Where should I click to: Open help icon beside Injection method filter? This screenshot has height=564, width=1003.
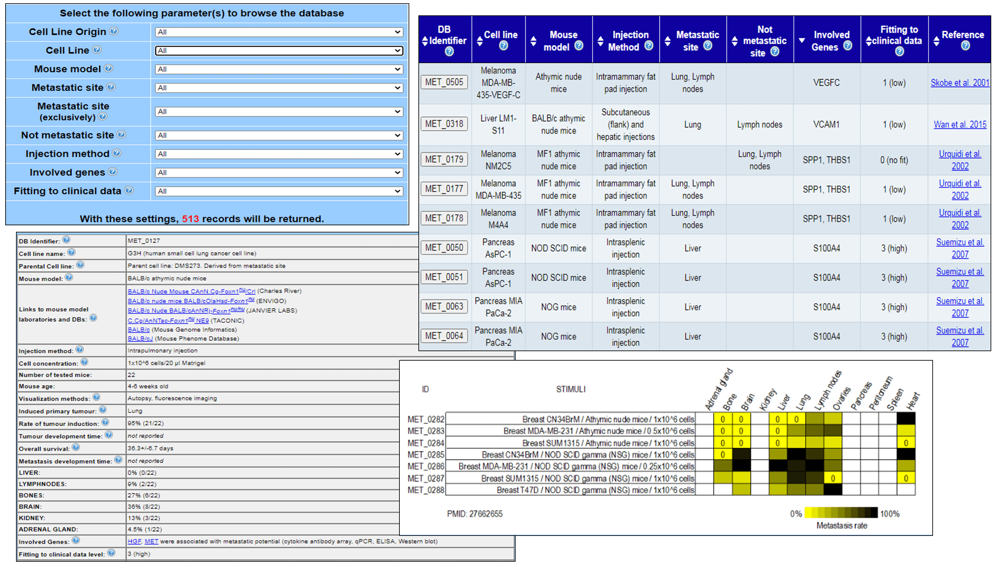coord(116,153)
